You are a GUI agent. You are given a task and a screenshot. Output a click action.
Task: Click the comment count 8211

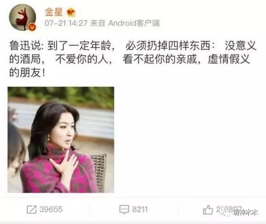coord(140,209)
